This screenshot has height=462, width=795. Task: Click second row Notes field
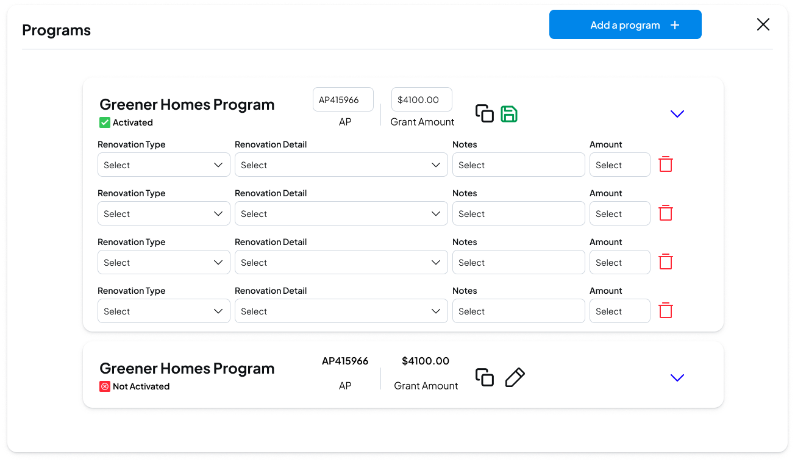pyautogui.click(x=519, y=213)
